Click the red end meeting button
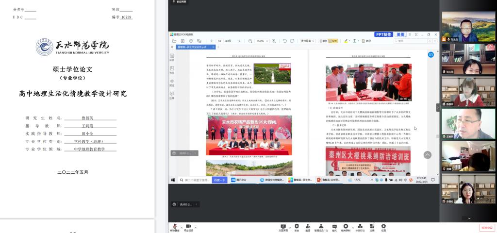The height and width of the screenshot is (233, 497). click(486, 227)
